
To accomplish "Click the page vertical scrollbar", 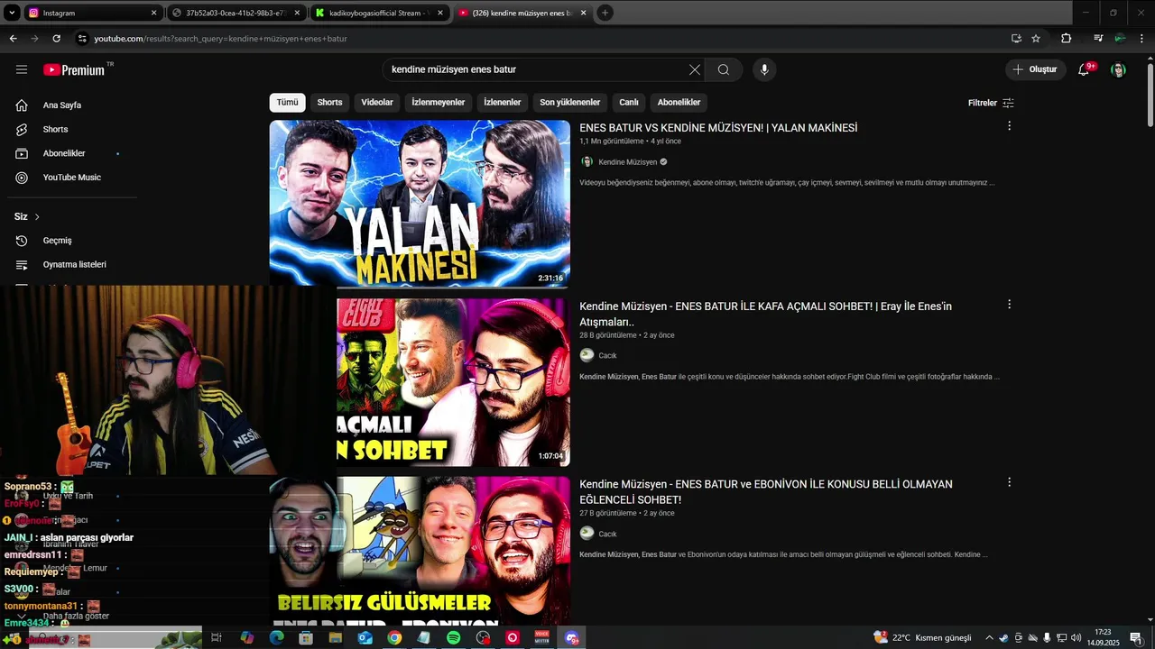I will click(1150, 95).
